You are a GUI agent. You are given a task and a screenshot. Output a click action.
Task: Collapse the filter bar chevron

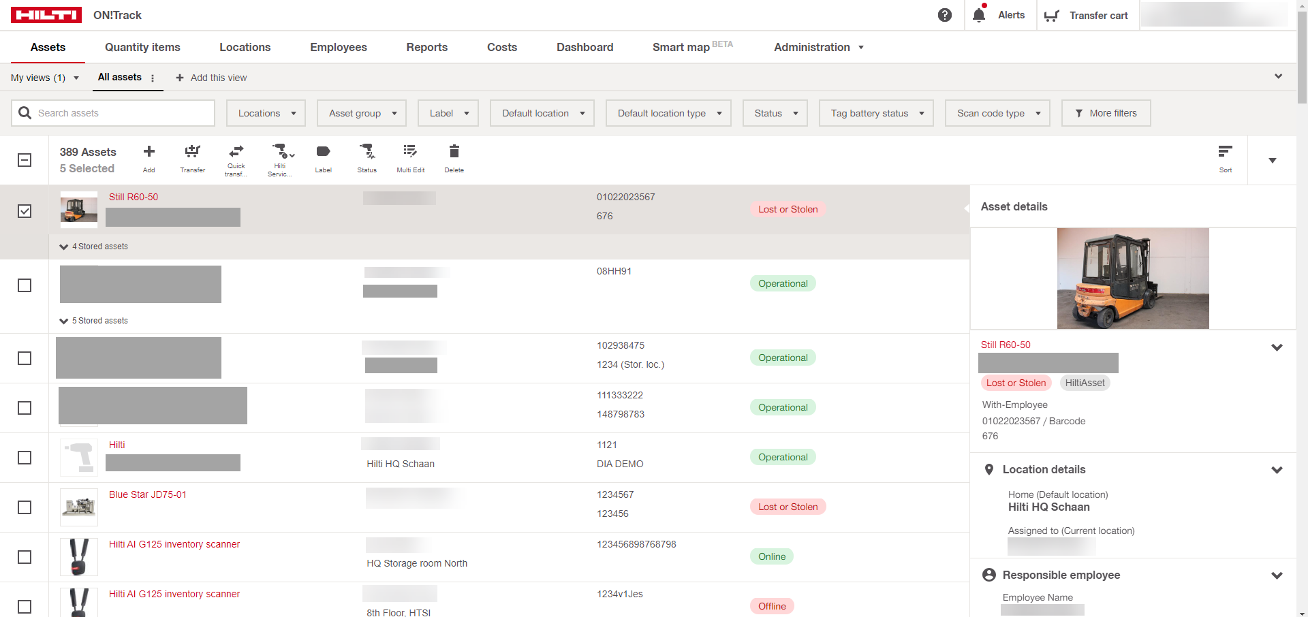(1278, 76)
